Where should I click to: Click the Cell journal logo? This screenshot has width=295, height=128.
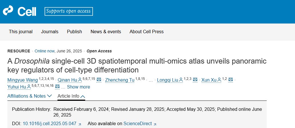click(19, 11)
